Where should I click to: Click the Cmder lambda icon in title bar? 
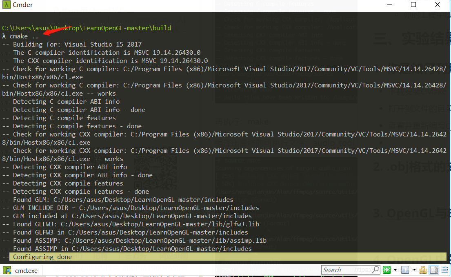point(7,4)
